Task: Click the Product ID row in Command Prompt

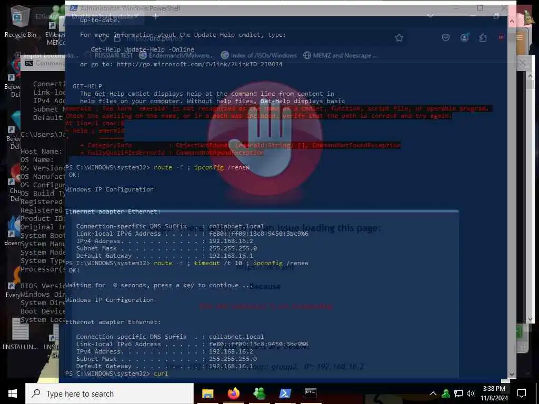Action: 43,218
